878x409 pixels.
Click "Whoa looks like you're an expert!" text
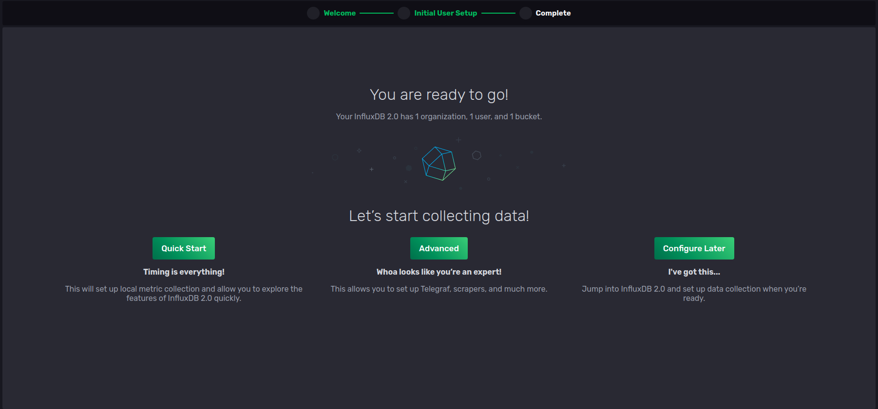pos(439,272)
